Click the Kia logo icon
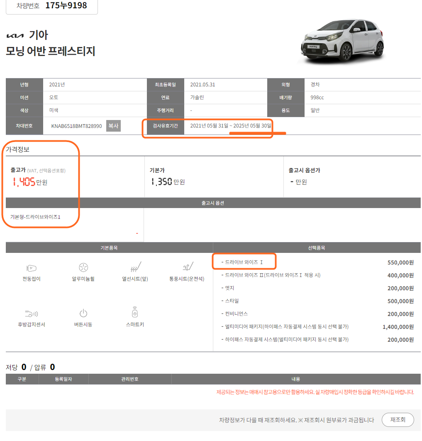The image size is (422, 441). (x=15, y=36)
